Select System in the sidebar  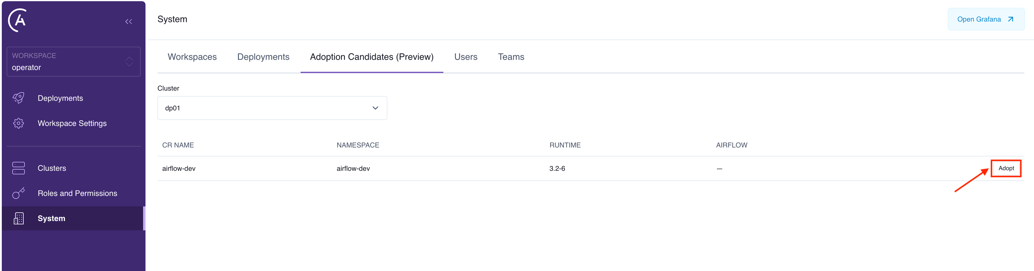(x=73, y=218)
